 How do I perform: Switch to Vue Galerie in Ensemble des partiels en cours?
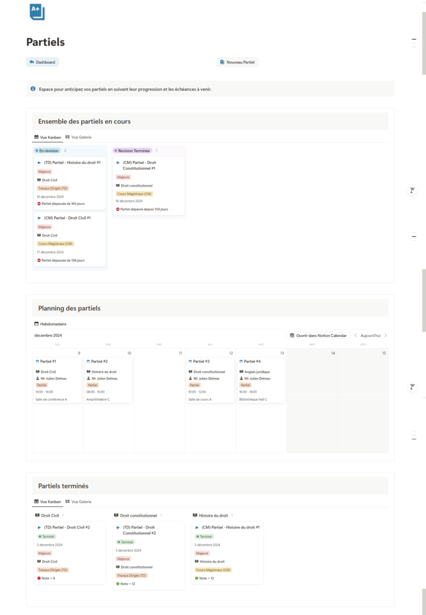(78, 137)
